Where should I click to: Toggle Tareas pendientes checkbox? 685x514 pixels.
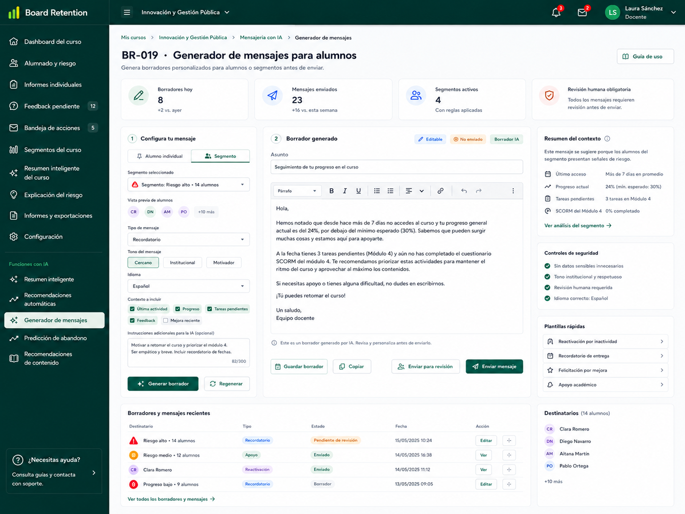tap(210, 309)
